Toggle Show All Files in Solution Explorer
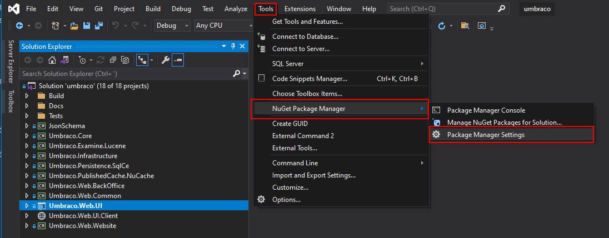The image size is (609, 238). [x=126, y=60]
